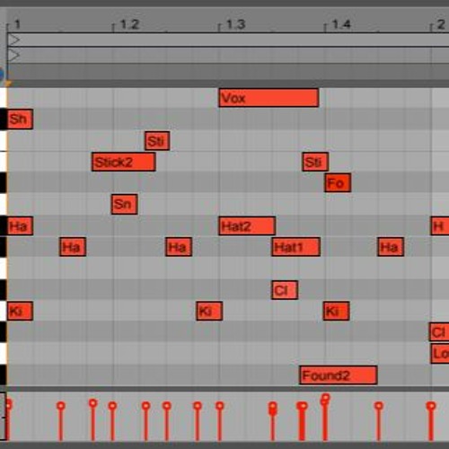Click the piano key for the Ki row

click(x=4, y=311)
